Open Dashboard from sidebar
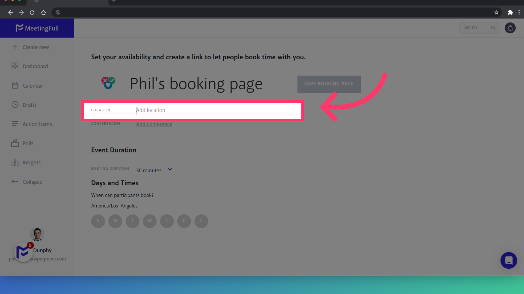The width and height of the screenshot is (524, 294). tap(35, 66)
